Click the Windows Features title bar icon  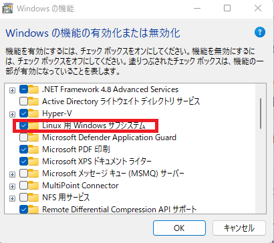pyautogui.click(x=8, y=9)
